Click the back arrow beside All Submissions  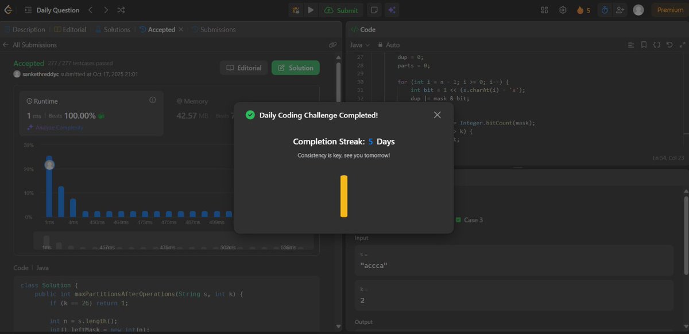coord(6,45)
